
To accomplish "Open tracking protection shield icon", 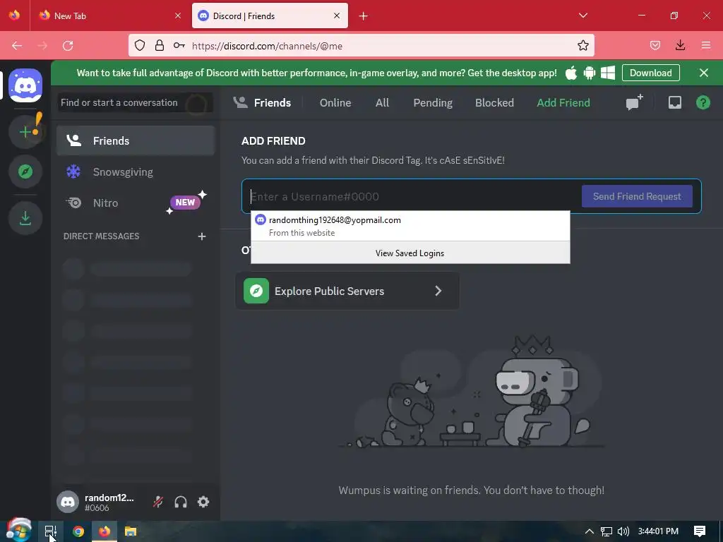I will [x=140, y=45].
